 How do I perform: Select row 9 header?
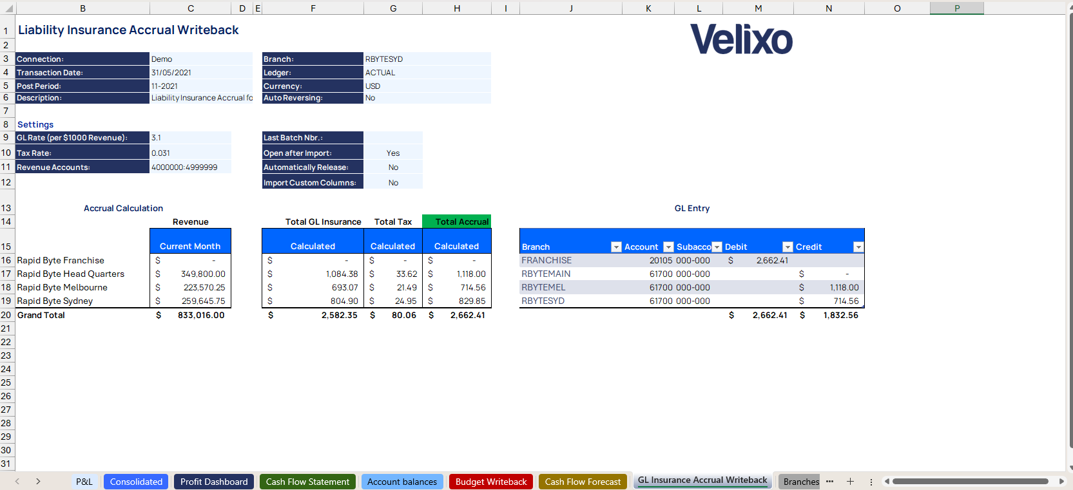[x=6, y=137]
